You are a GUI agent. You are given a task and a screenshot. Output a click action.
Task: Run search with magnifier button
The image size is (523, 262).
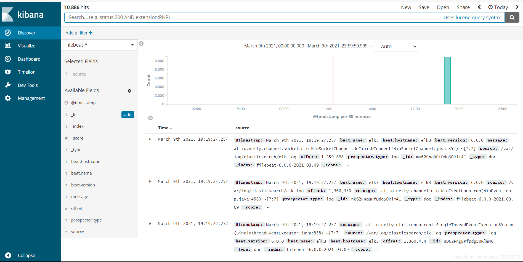512,17
